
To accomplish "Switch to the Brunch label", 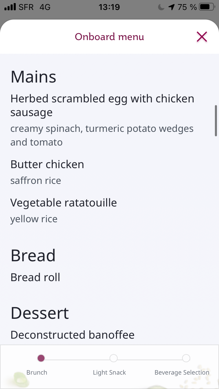I will pyautogui.click(x=37, y=372).
